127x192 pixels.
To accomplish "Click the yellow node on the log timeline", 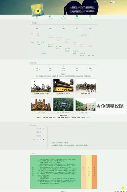I will 47,143.
